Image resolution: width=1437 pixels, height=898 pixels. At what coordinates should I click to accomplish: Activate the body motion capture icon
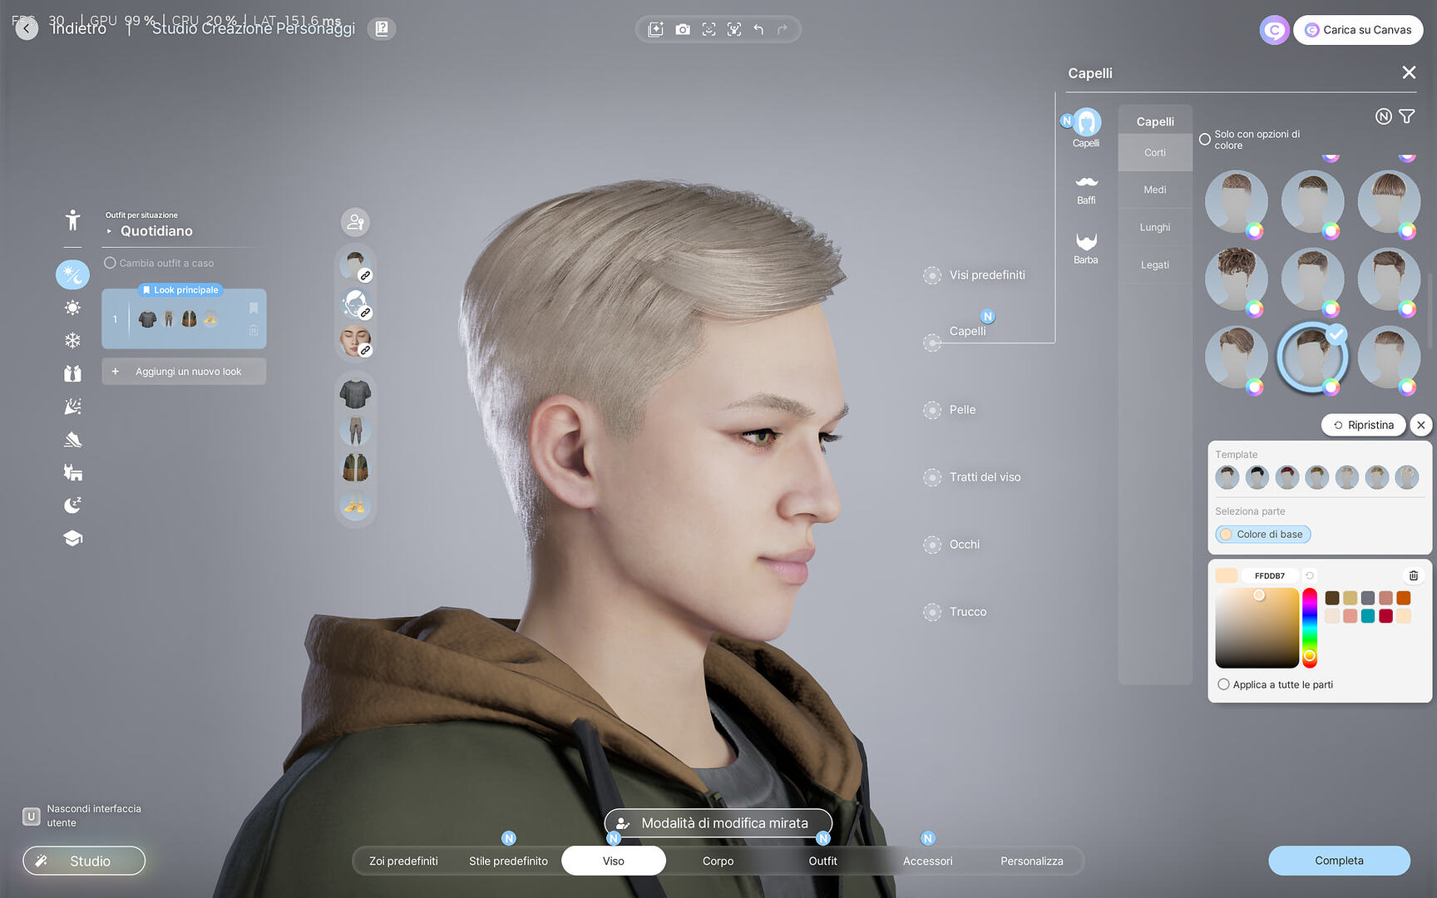click(x=734, y=30)
